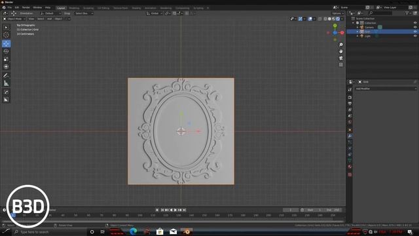Select the Cursor tool
Viewport: 419px width, 236px height.
point(6,35)
